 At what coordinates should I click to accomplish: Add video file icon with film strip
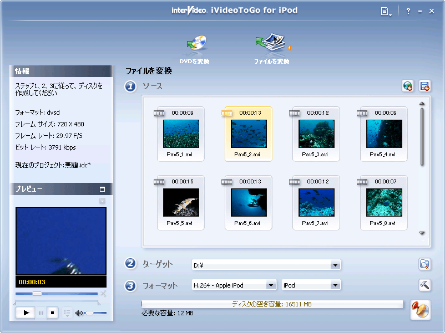pos(424,86)
